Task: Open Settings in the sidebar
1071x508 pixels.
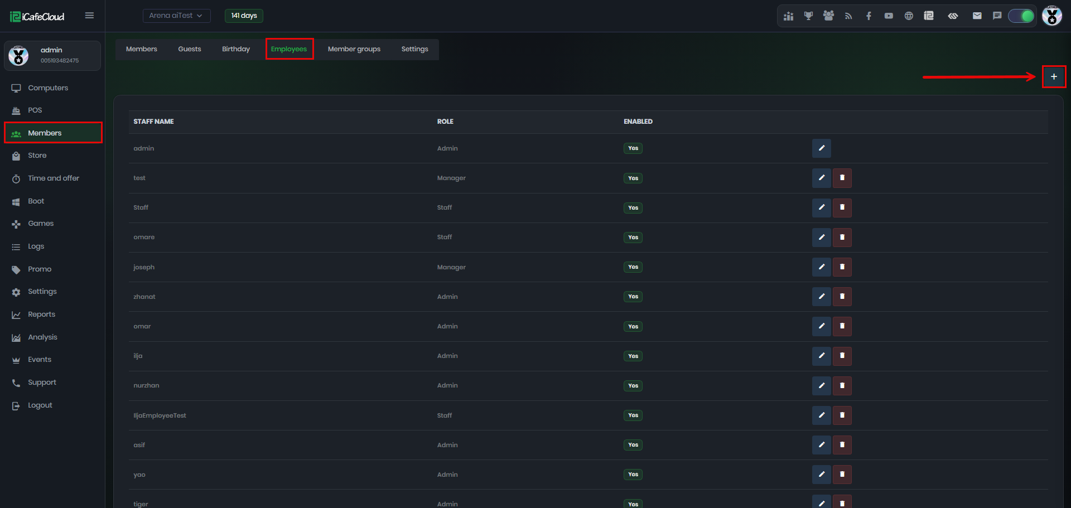Action: [52, 292]
